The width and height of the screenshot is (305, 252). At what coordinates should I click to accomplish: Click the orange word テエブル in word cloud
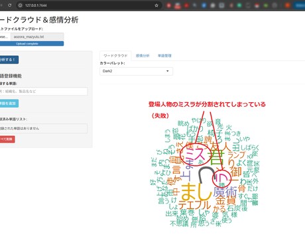pos(194,205)
